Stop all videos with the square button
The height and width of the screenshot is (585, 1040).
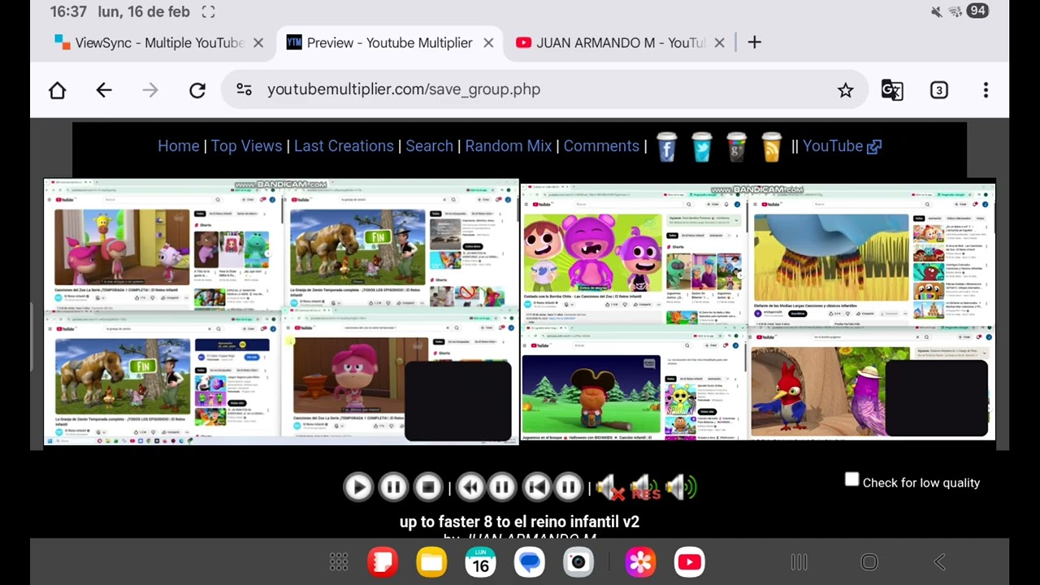click(428, 487)
